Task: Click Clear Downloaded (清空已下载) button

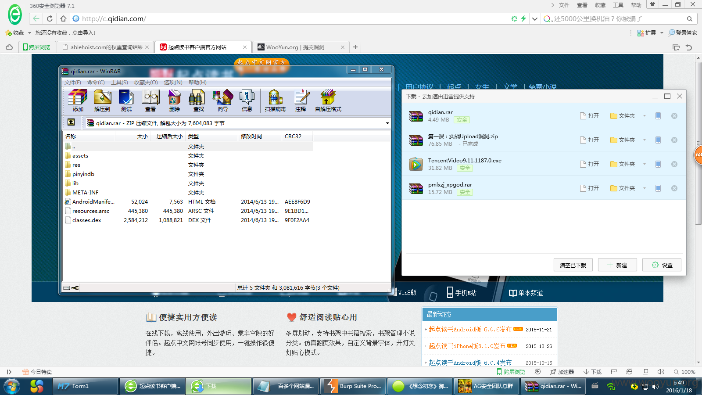Action: point(573,265)
